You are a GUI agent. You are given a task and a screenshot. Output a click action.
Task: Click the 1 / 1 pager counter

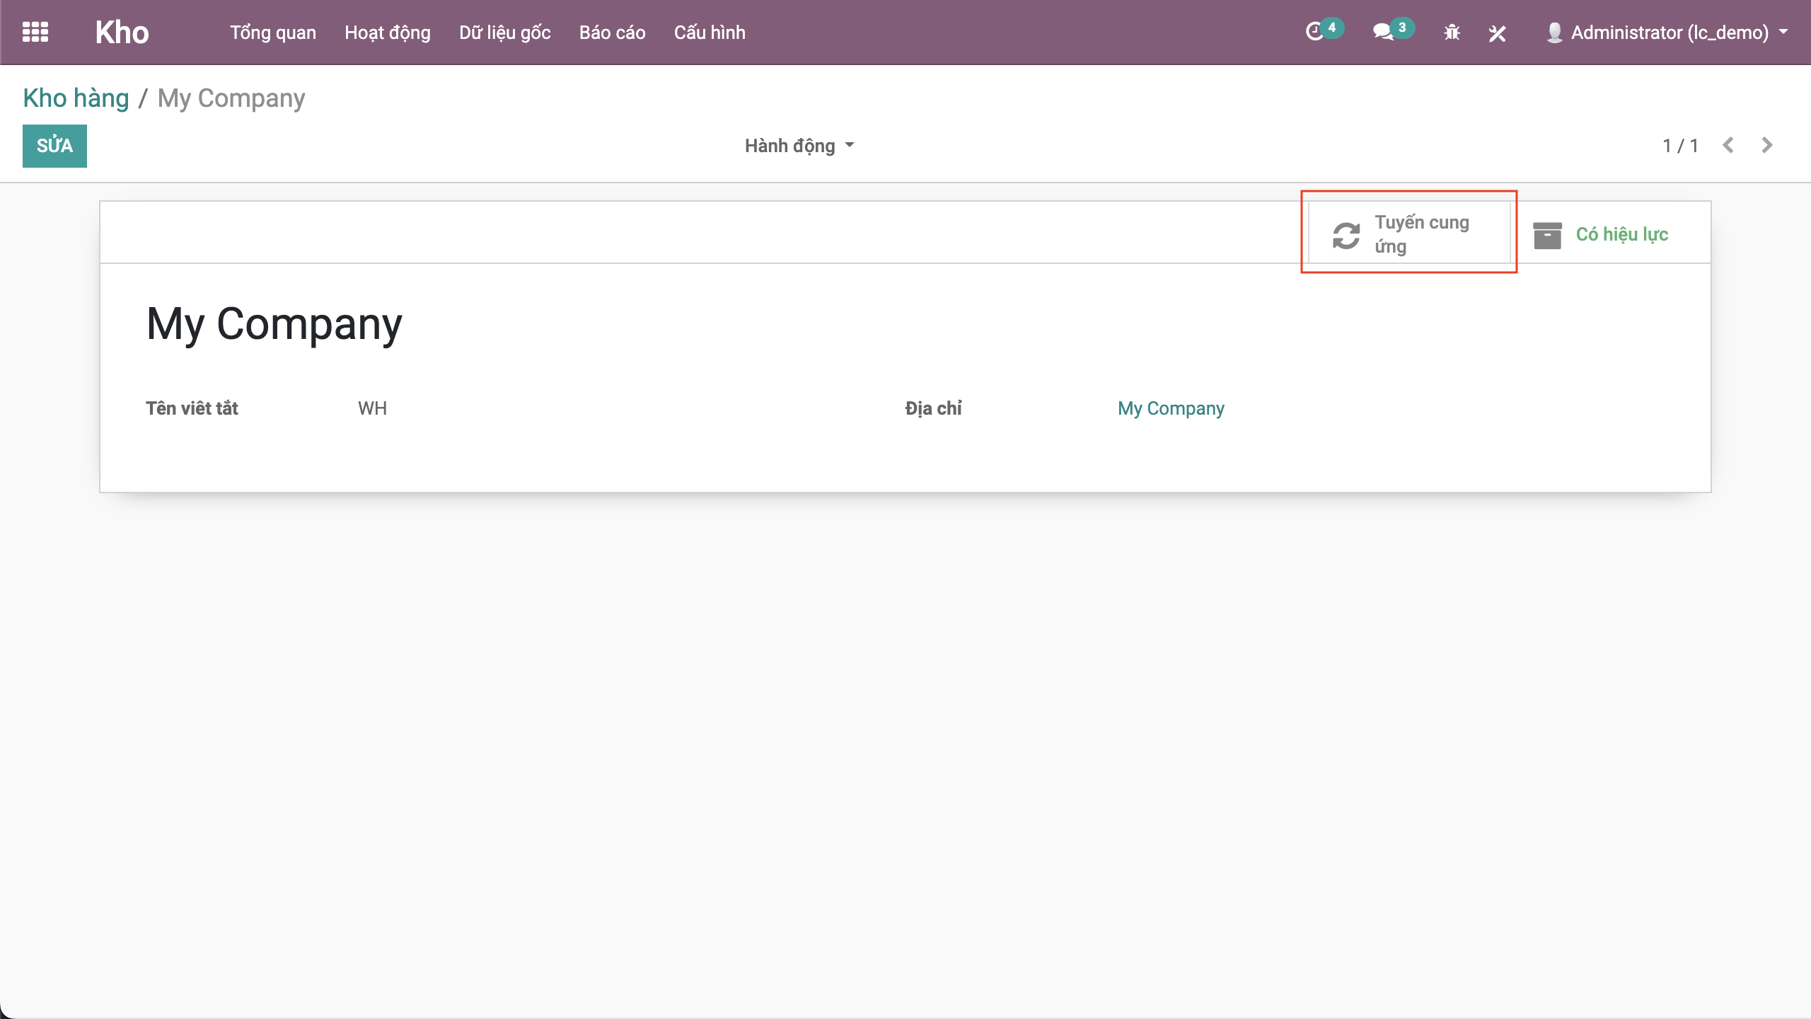coord(1680,146)
